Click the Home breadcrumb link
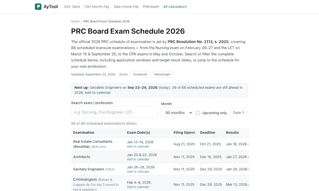The image size is (319, 191). [75, 22]
